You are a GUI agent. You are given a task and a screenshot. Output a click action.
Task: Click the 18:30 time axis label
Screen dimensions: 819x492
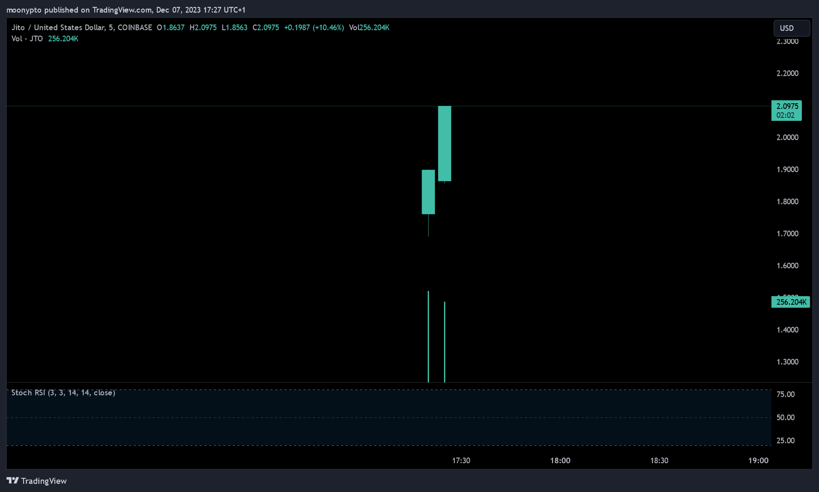click(x=659, y=460)
